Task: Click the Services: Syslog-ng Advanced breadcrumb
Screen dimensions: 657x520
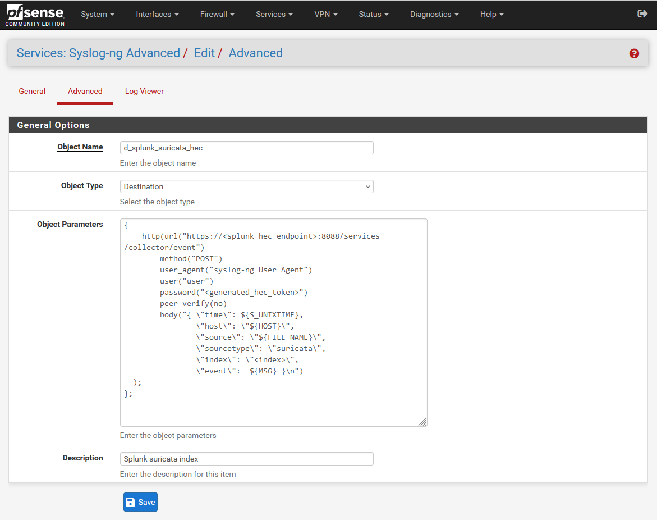Action: coord(98,53)
